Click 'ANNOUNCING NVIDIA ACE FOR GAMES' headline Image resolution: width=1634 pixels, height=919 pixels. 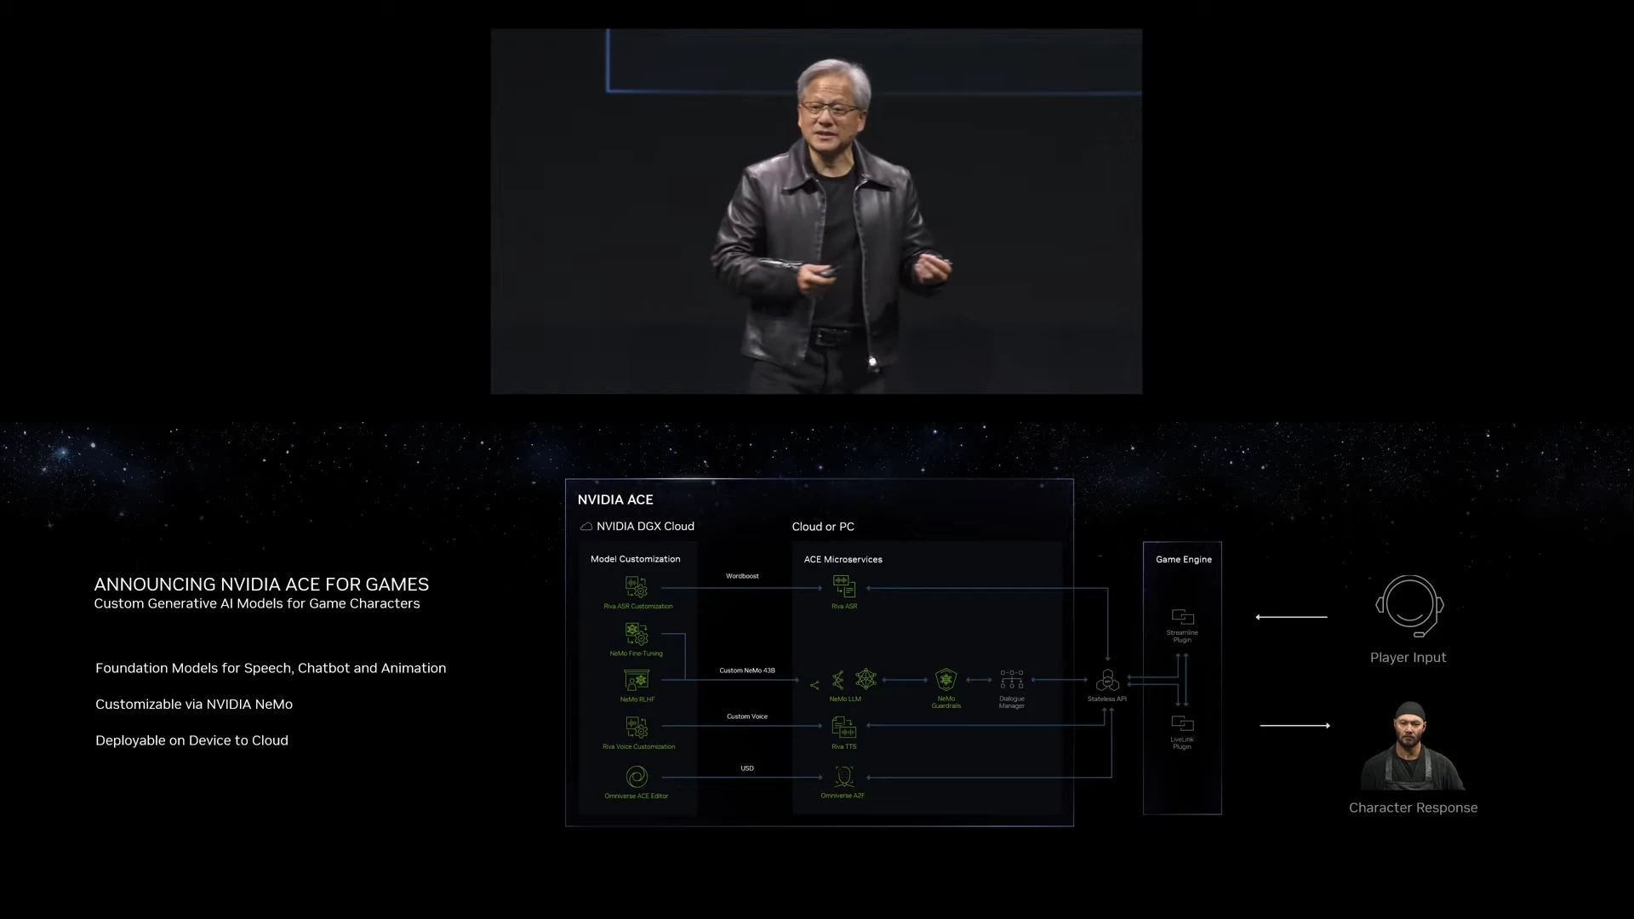point(261,585)
